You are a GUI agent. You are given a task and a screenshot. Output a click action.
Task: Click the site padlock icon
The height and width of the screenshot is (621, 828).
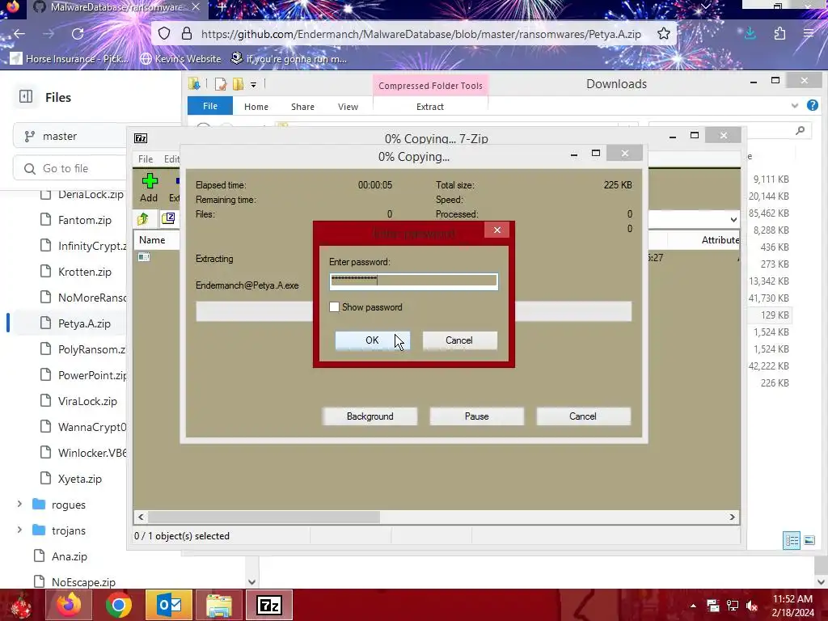187,34
